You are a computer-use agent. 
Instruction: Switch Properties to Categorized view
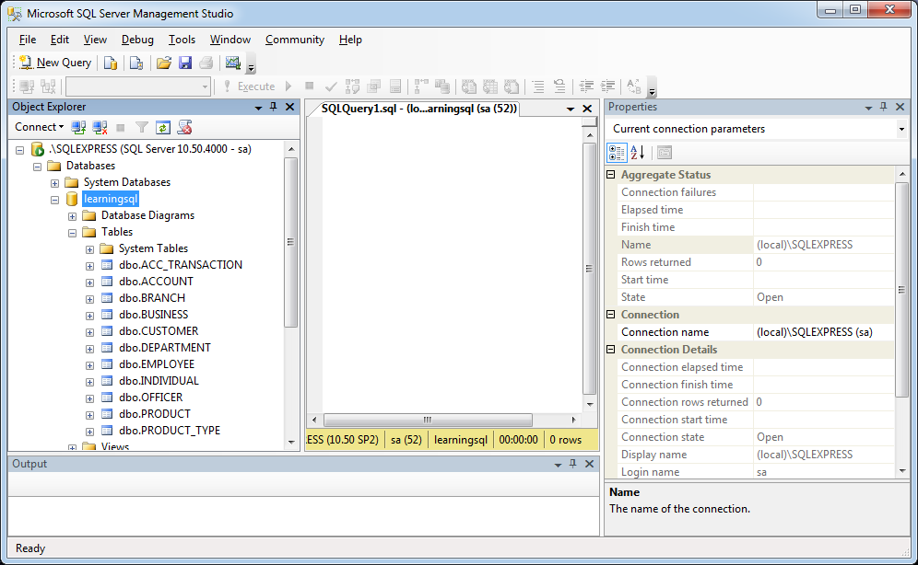click(617, 153)
